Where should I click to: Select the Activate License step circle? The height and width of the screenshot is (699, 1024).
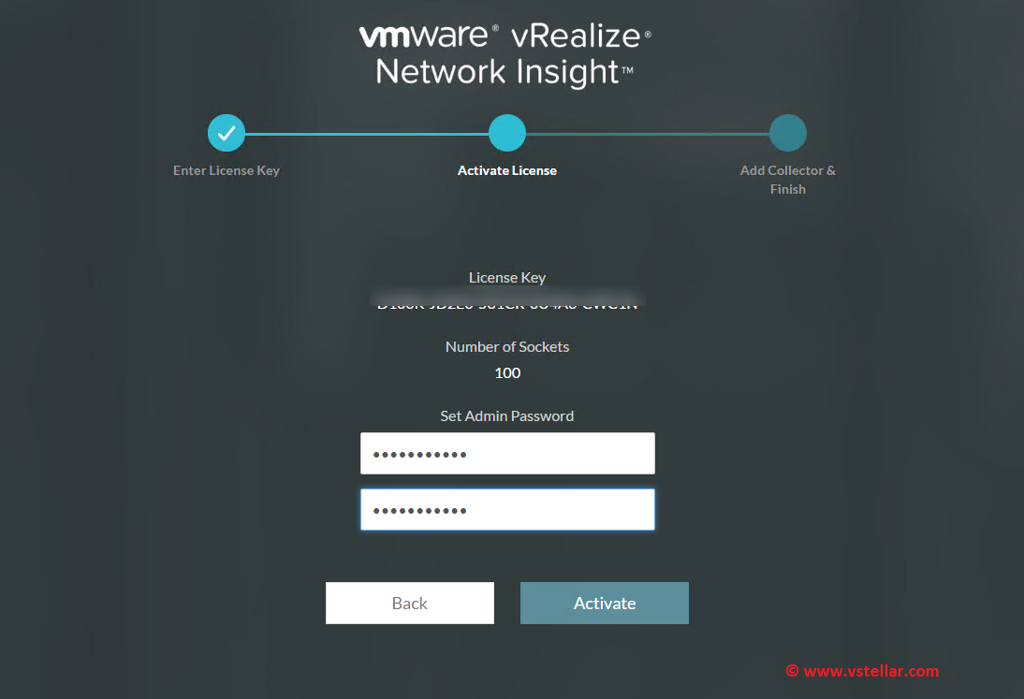(x=506, y=133)
